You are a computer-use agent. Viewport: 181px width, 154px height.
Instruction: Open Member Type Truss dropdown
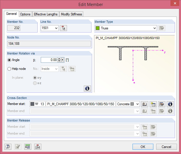click(154, 28)
